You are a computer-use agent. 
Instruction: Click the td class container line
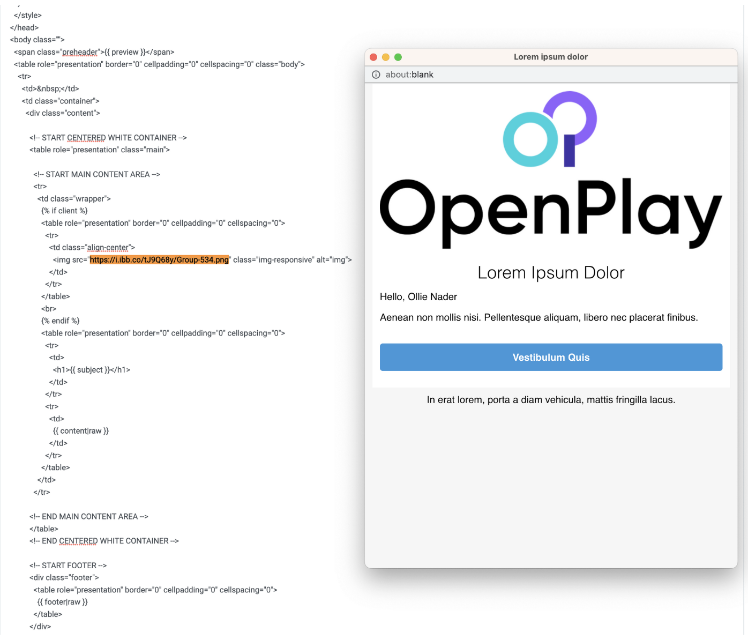pyautogui.click(x=61, y=101)
